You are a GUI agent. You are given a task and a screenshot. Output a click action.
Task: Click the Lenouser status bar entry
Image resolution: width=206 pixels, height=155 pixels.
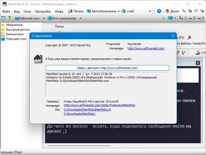coord(11,152)
